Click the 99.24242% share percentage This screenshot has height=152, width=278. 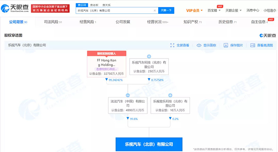click(x=116, y=80)
